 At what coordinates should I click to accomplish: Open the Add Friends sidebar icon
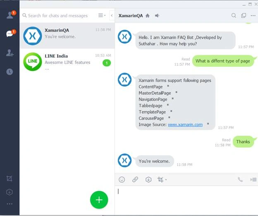pyautogui.click(x=10, y=53)
